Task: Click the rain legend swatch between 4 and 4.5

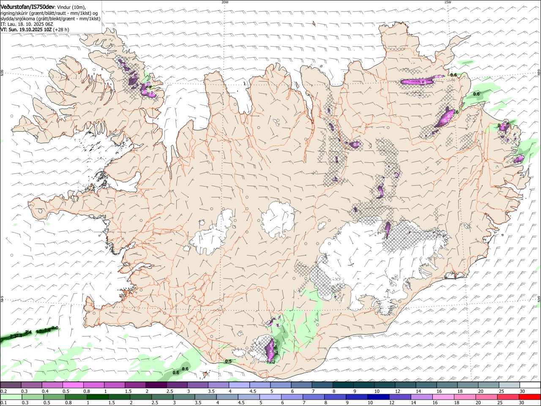Action: (227, 397)
